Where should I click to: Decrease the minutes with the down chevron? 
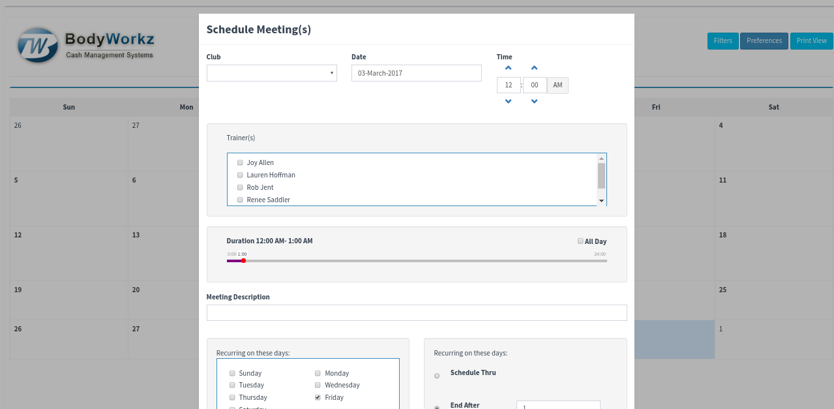(x=534, y=101)
